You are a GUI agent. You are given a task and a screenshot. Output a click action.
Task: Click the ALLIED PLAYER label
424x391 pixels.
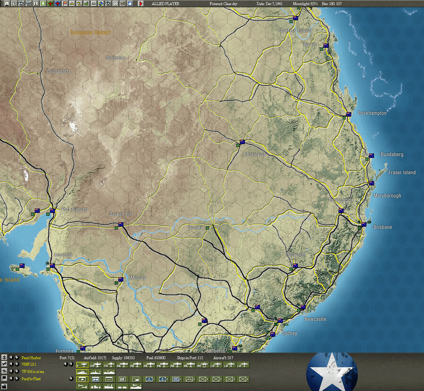click(x=165, y=4)
